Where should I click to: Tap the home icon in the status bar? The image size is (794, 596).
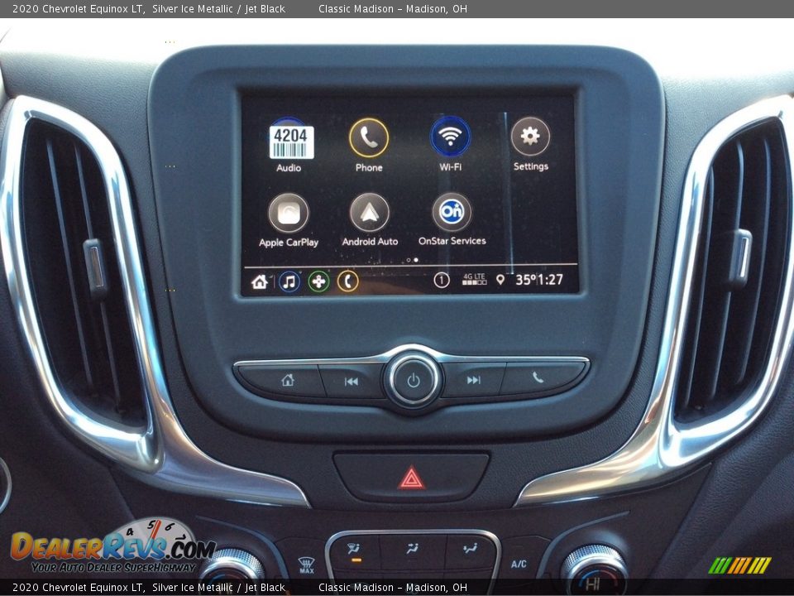pos(259,280)
